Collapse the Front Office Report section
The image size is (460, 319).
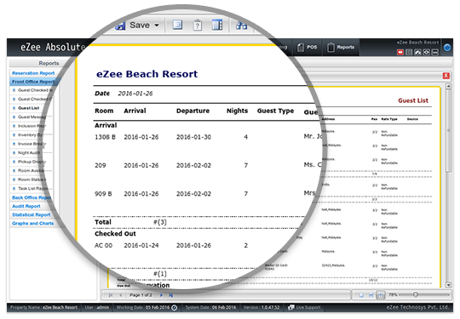coord(33,82)
